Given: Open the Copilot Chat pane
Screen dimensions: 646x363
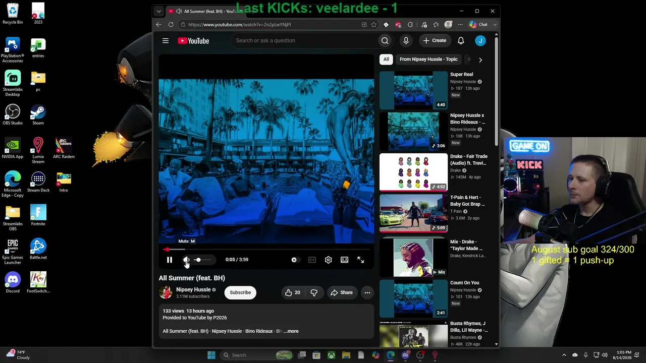Looking at the screenshot, I should pos(479,24).
